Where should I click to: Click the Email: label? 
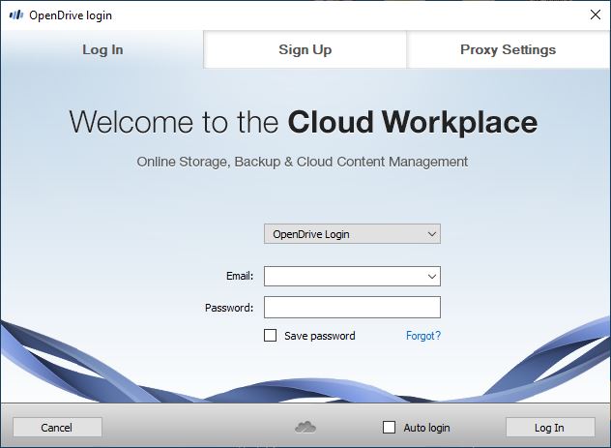pyautogui.click(x=240, y=276)
